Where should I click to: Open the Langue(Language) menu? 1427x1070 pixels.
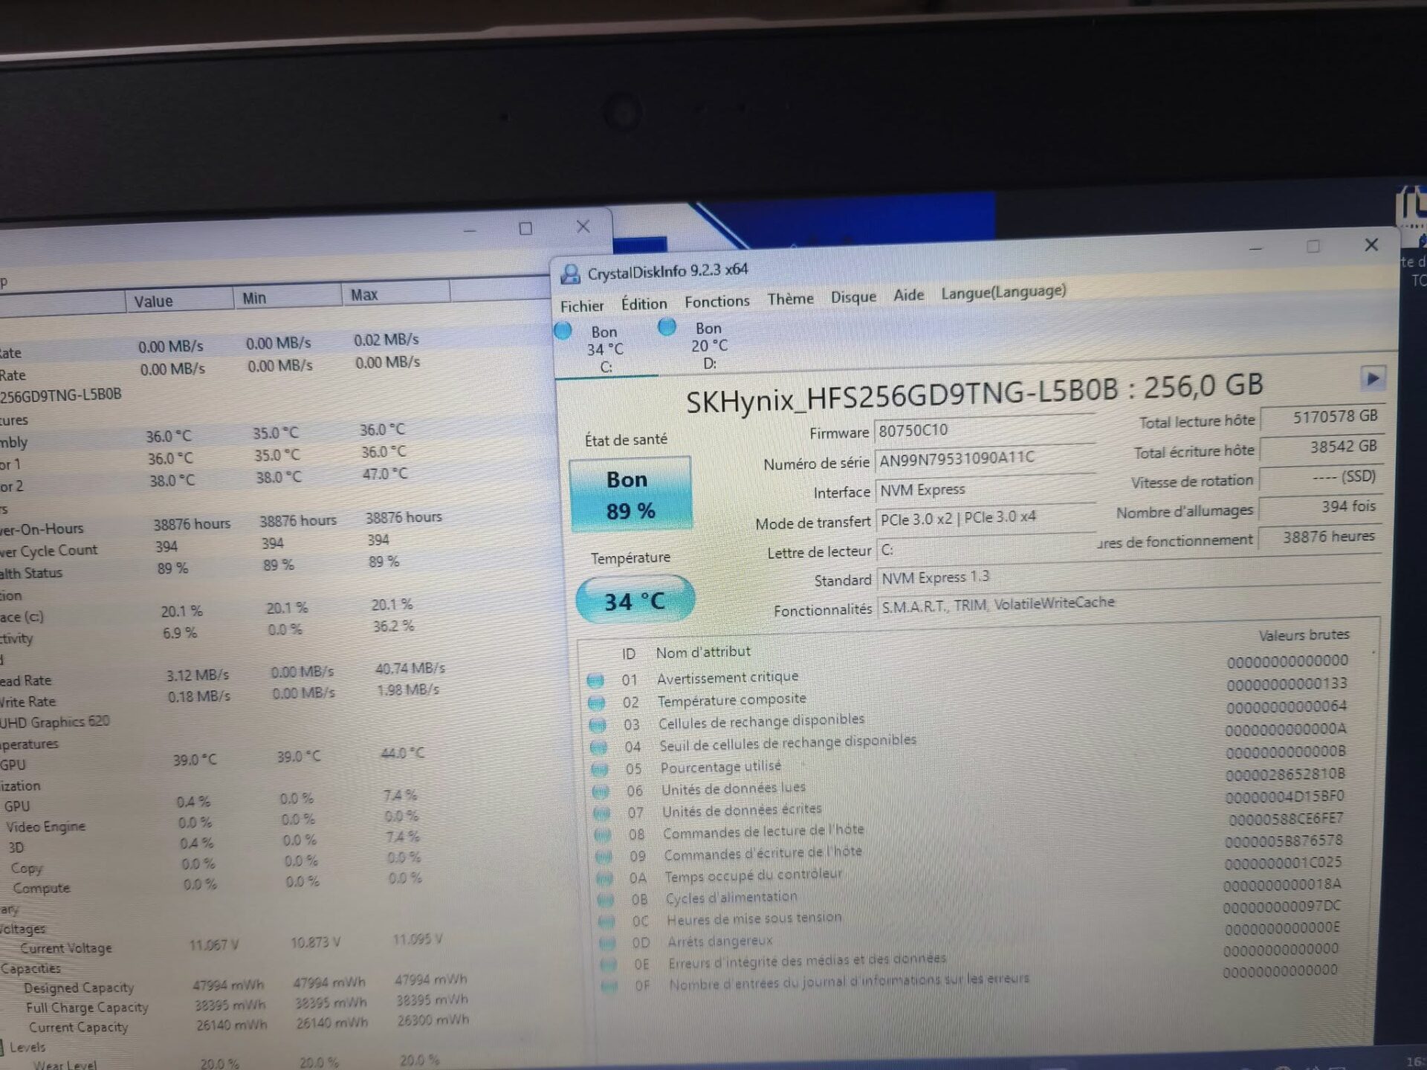click(1003, 292)
